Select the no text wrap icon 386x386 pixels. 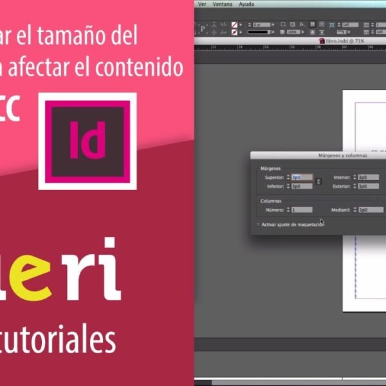click(312, 24)
